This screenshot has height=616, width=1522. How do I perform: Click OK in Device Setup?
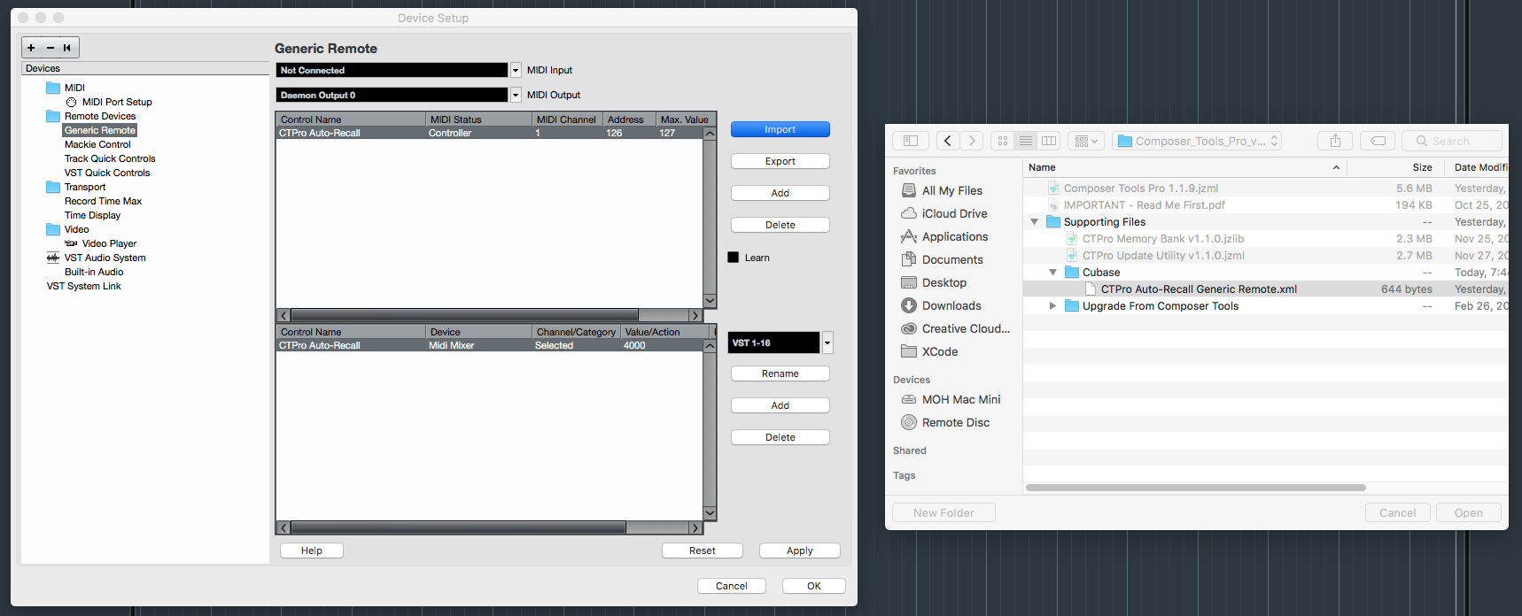click(814, 586)
